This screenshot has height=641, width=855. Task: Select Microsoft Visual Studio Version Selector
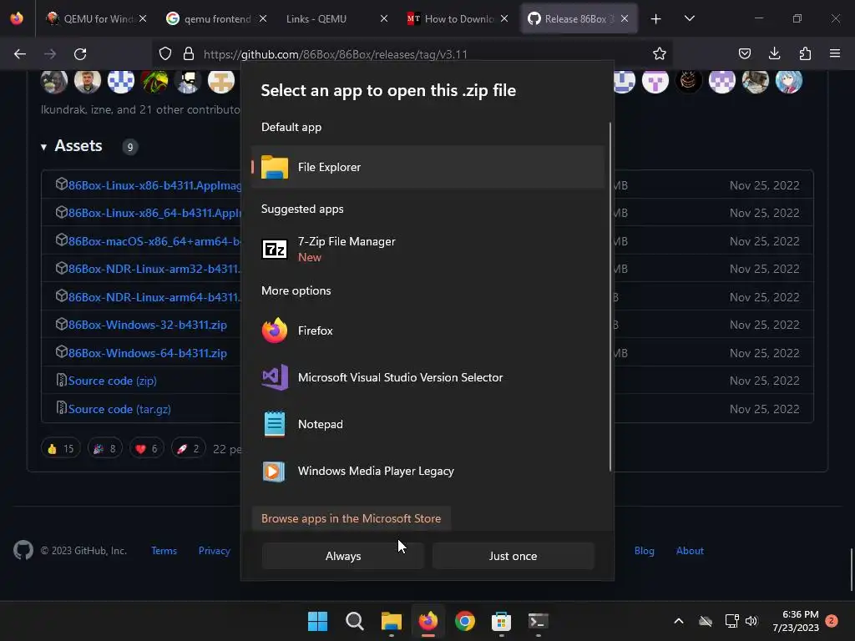click(428, 377)
